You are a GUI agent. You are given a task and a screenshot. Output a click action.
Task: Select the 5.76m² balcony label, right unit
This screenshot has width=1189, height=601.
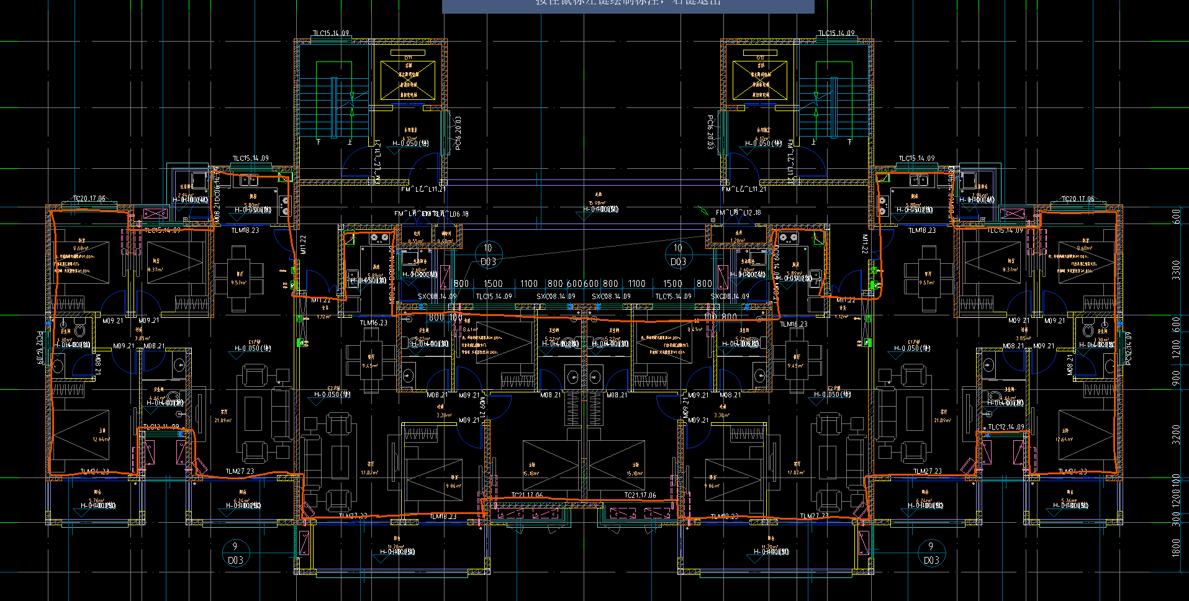pos(1069,500)
